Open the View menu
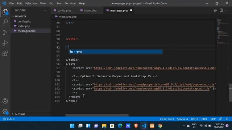The image size is (232, 130). 43,3
